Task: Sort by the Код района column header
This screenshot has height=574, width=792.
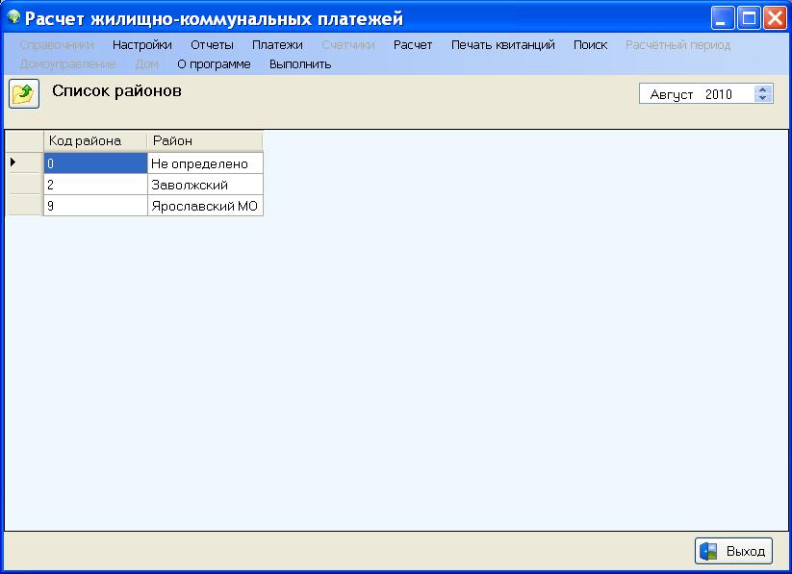Action: [x=94, y=140]
